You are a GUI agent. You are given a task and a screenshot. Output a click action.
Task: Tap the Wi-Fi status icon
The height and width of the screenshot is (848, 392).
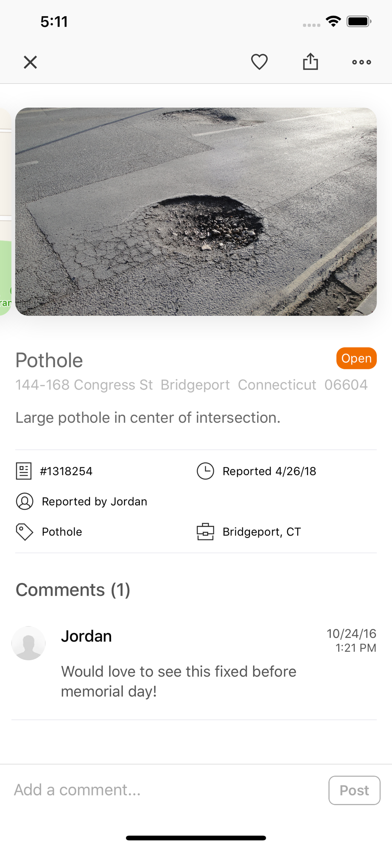pos(333,21)
